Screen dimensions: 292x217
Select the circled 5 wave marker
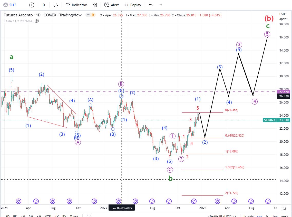click(267, 34)
